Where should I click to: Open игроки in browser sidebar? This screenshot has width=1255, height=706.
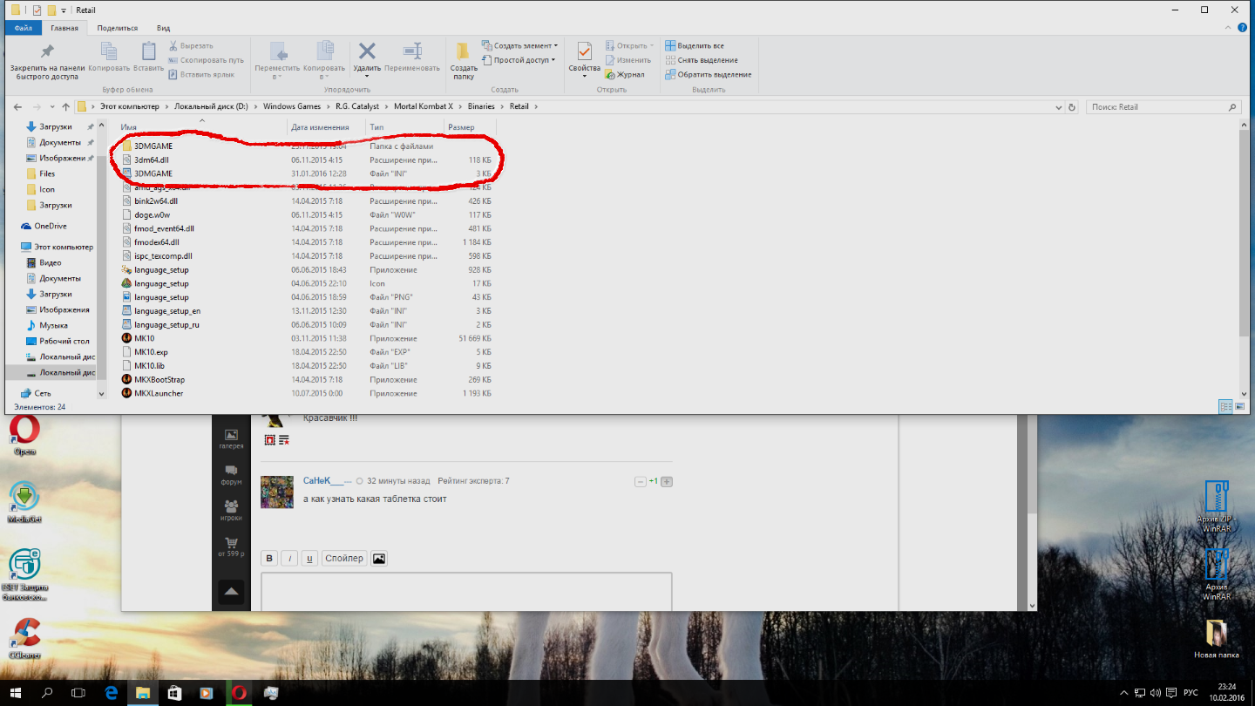click(231, 510)
